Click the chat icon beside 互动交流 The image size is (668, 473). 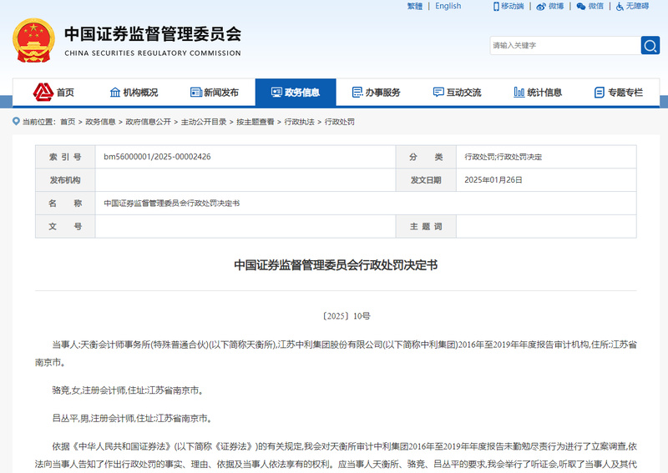438,92
